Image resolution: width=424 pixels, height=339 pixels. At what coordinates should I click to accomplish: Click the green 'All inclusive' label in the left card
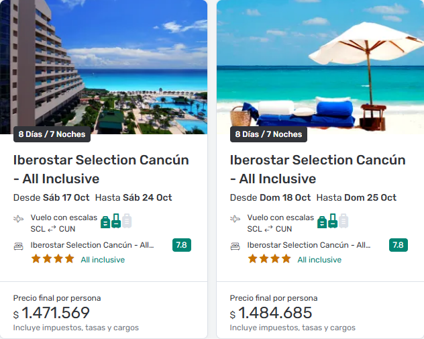(x=103, y=260)
